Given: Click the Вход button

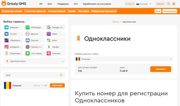Looking at the screenshot, I should click(158, 11).
